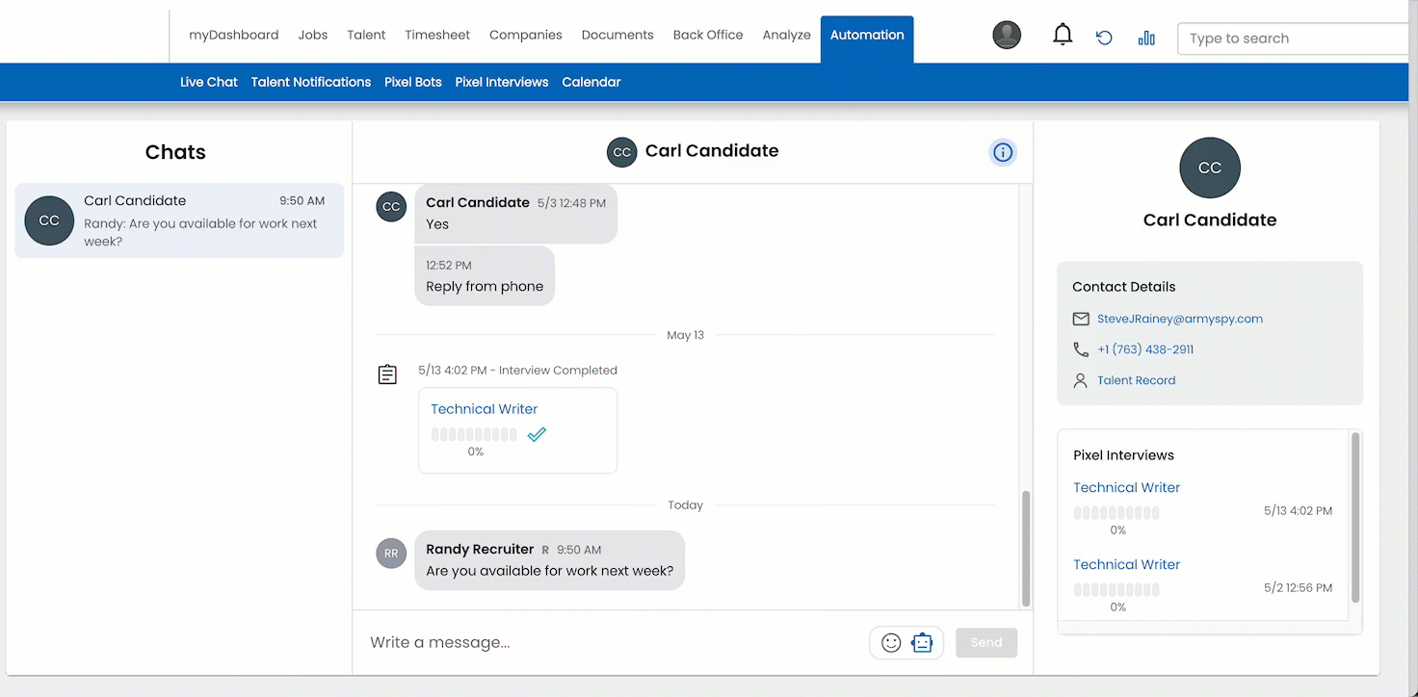Image resolution: width=1418 pixels, height=697 pixels.
Task: Select the Carl Candidate chat in Chats list
Action: point(179,220)
